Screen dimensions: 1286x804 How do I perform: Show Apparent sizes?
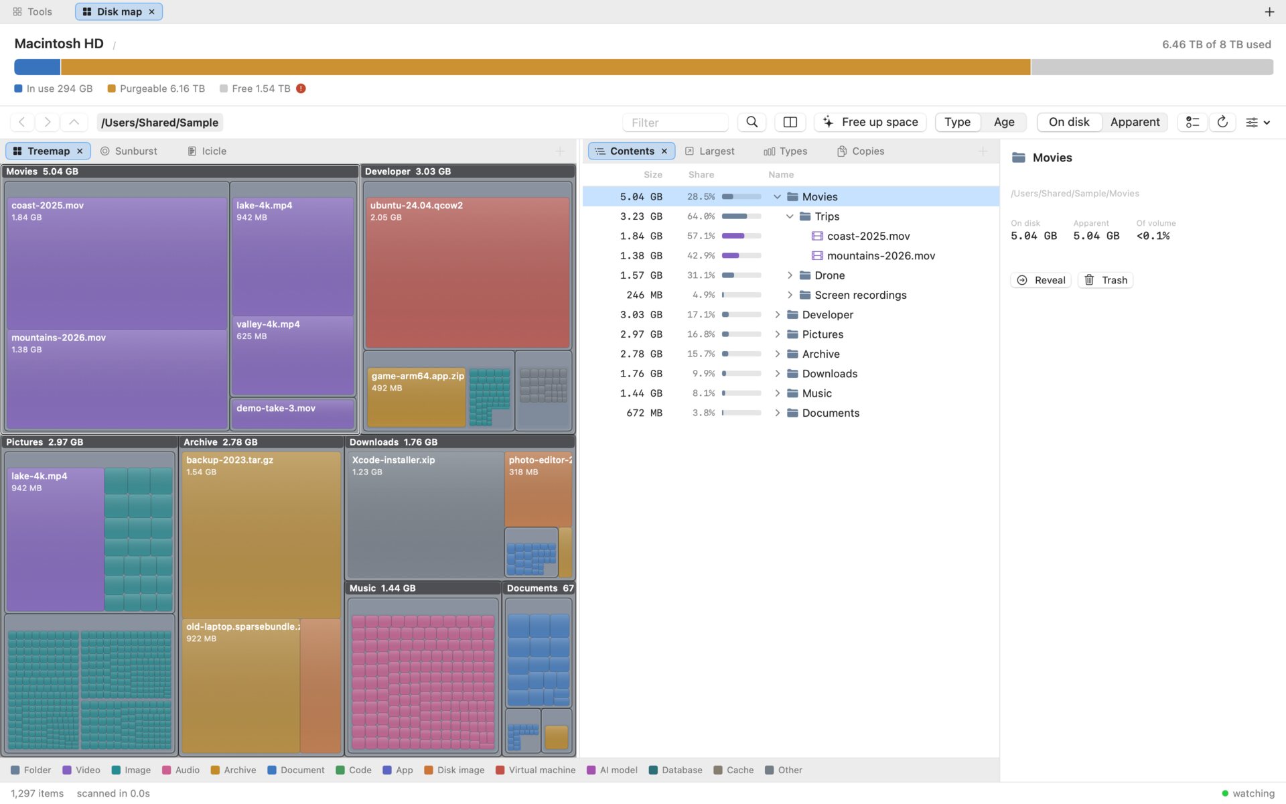[1135, 122]
